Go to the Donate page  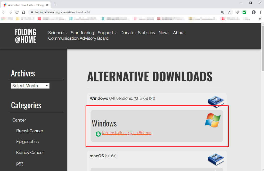coord(127,33)
